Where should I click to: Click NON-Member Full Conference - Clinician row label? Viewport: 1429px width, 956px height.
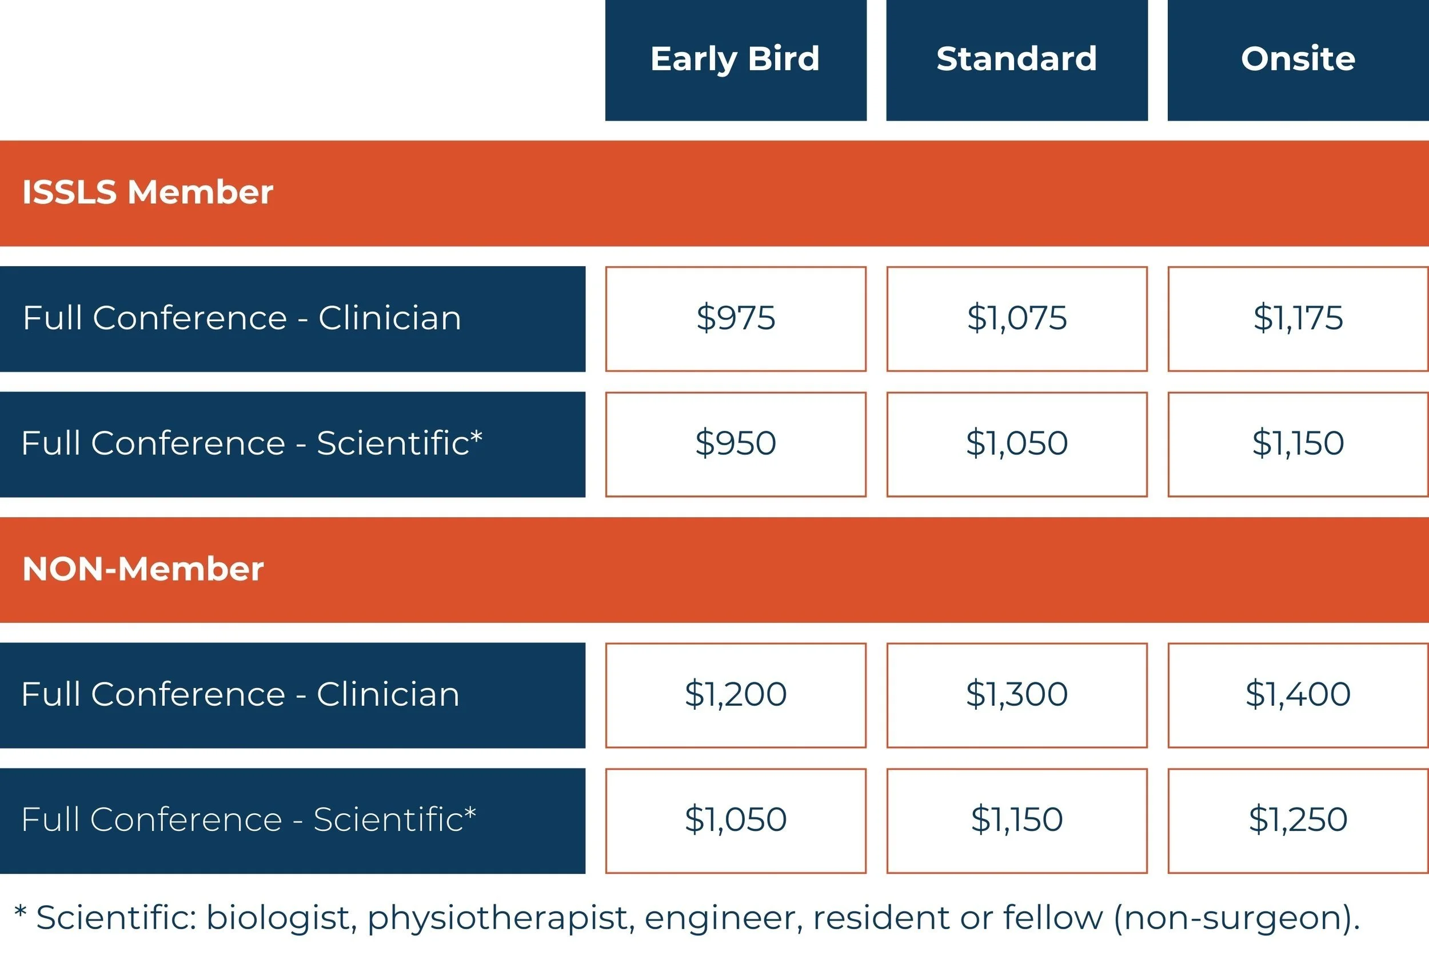pos(292,695)
